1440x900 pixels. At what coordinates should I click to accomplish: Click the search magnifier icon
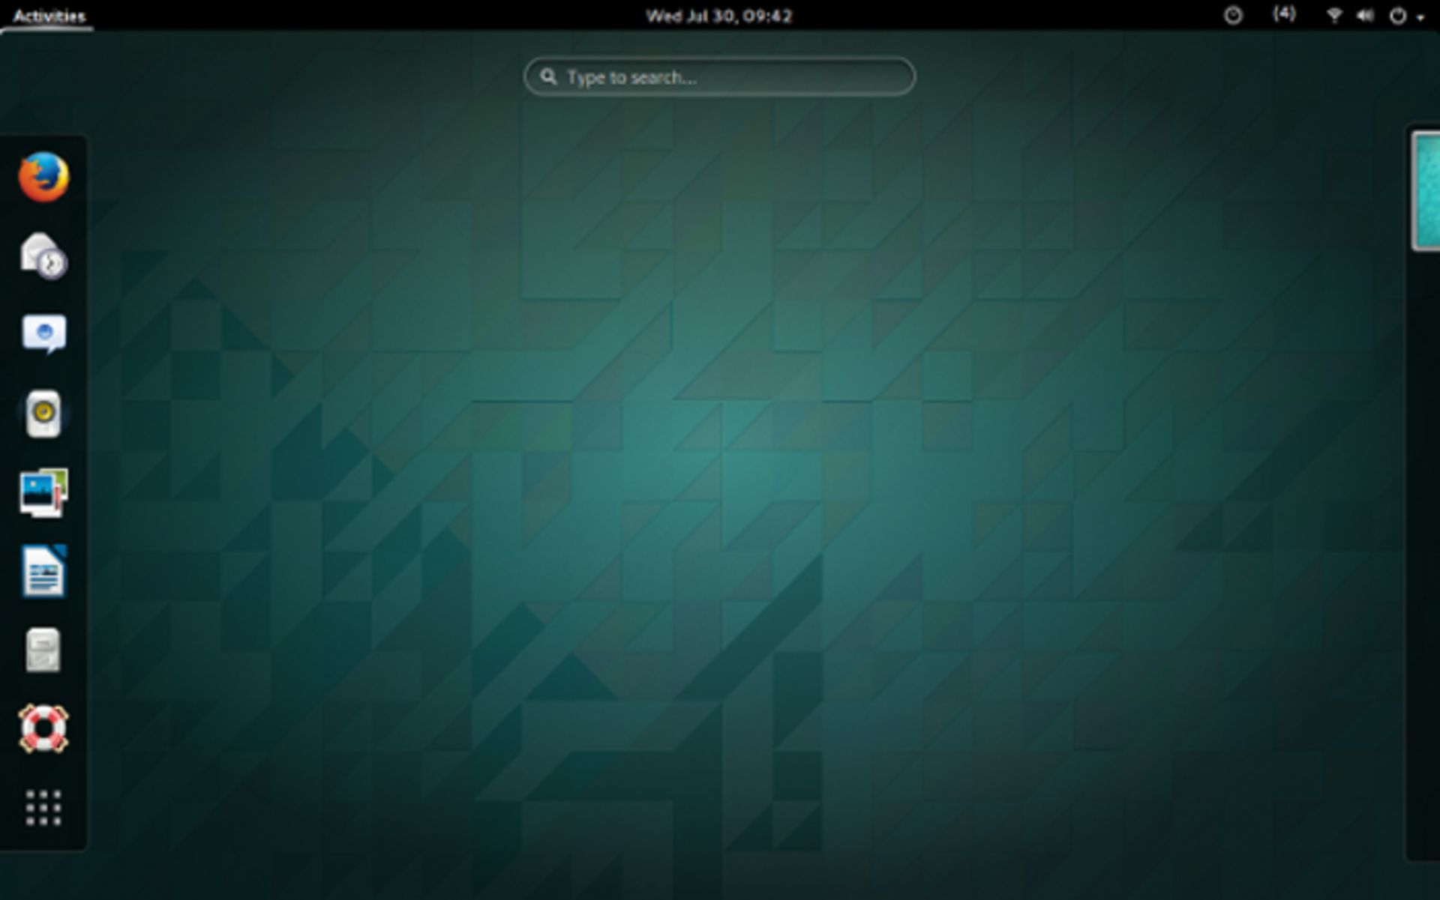tap(550, 76)
